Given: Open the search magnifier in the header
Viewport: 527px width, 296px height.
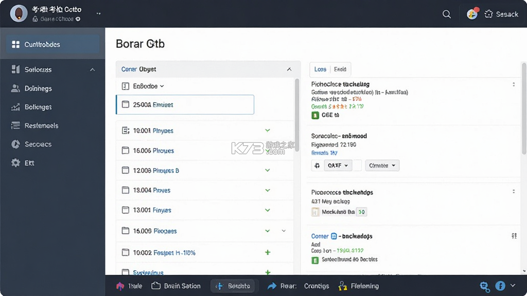Looking at the screenshot, I should [447, 14].
